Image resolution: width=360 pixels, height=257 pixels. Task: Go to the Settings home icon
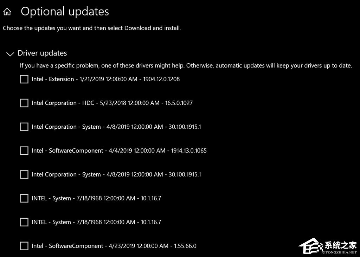coord(7,12)
